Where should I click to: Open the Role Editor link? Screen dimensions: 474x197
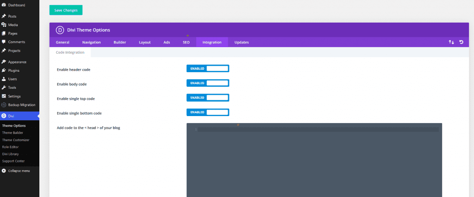(10, 147)
